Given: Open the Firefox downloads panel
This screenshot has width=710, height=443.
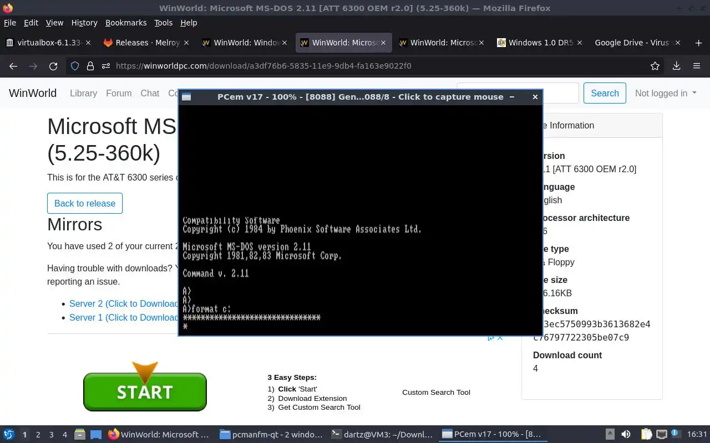Looking at the screenshot, I should click(676, 66).
